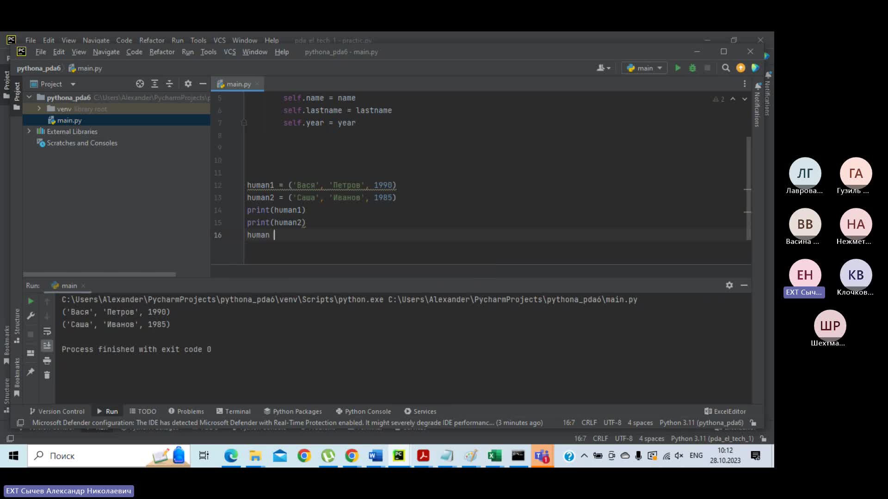Viewport: 888px width, 499px height.
Task: Hide the Run panel with minus icon
Action: [x=744, y=285]
